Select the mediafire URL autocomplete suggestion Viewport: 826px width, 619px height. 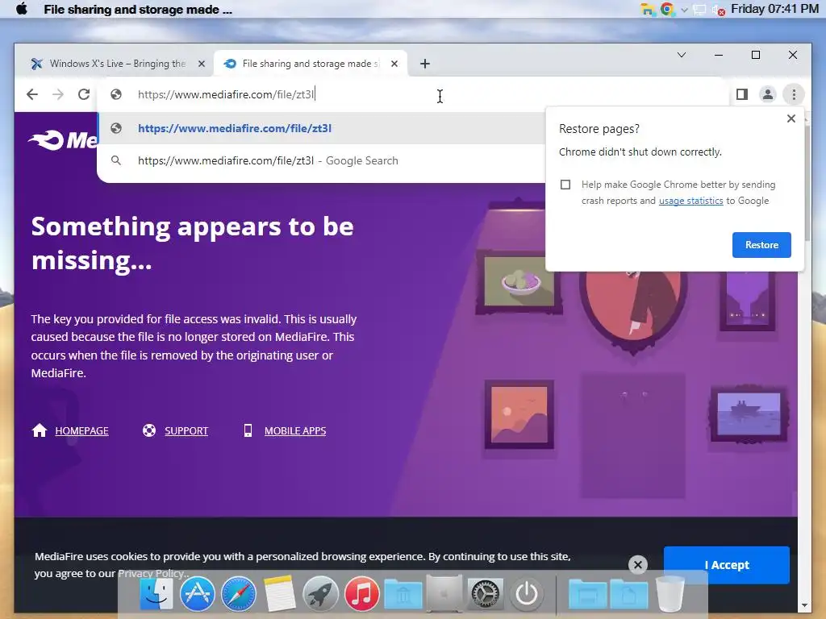coord(321,128)
